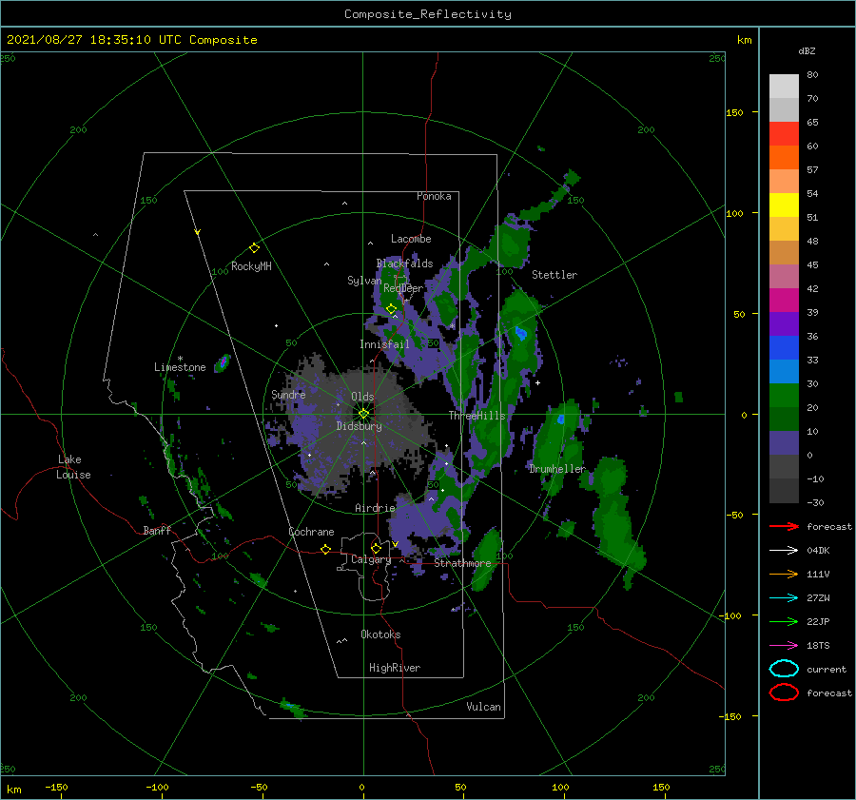Select the darkest gray swatch above -30

pyautogui.click(x=784, y=491)
